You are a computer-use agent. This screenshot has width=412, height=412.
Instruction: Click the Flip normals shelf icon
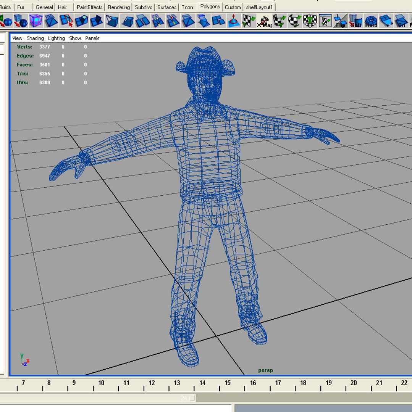click(x=341, y=21)
